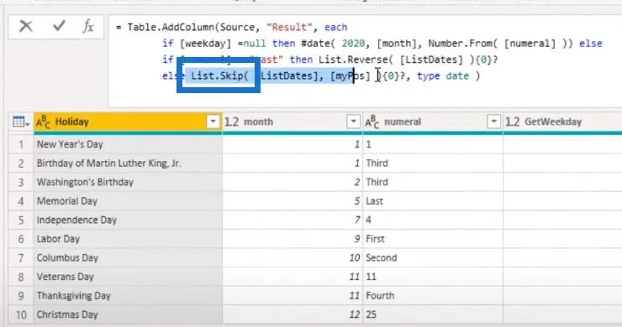Open the Holiday column filter dropdown
Screen dimensions: 622x327
[x=213, y=122]
